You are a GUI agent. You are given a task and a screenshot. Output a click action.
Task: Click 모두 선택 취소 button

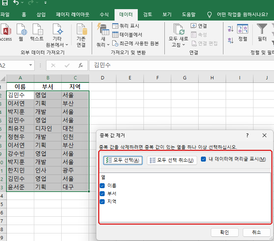(172, 160)
